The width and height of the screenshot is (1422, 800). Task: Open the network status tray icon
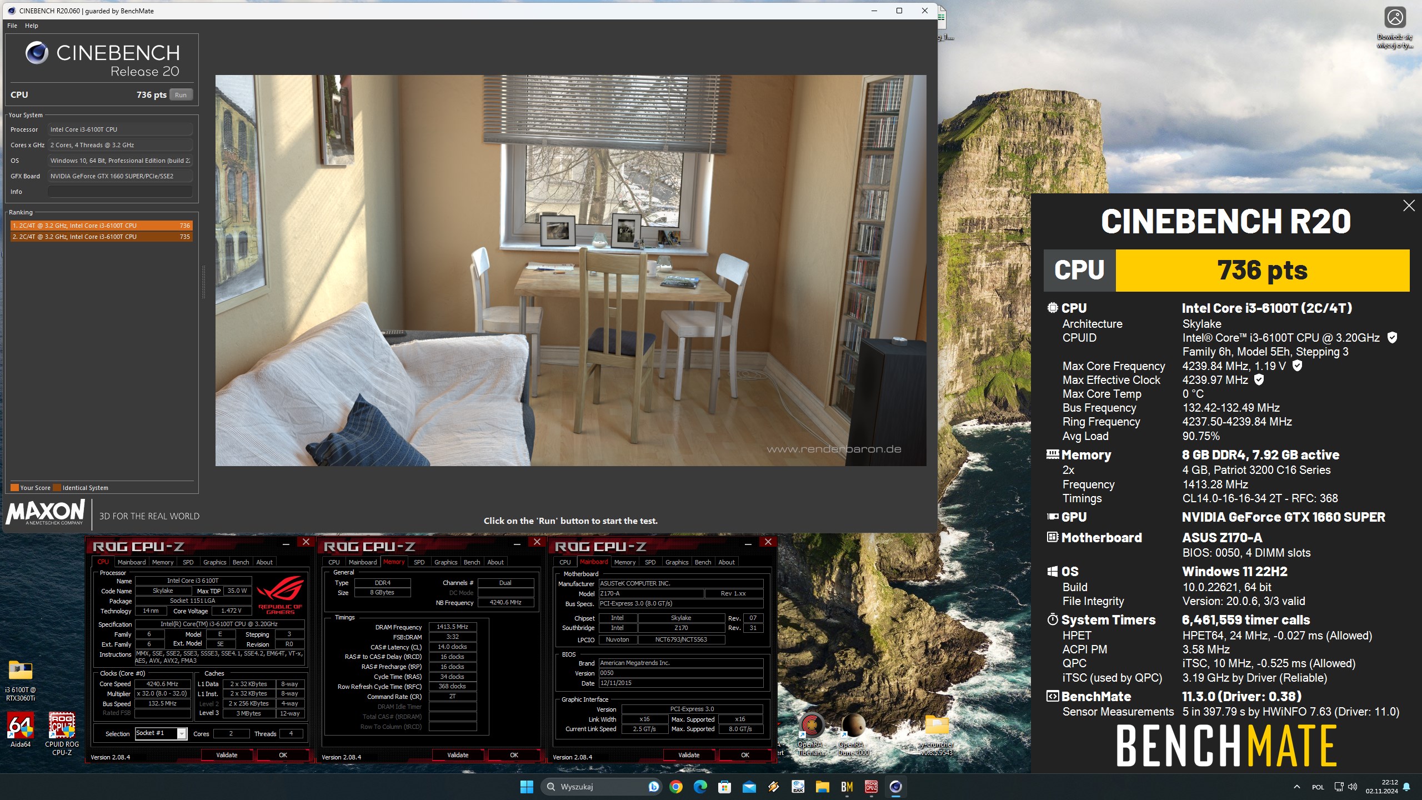click(x=1339, y=787)
